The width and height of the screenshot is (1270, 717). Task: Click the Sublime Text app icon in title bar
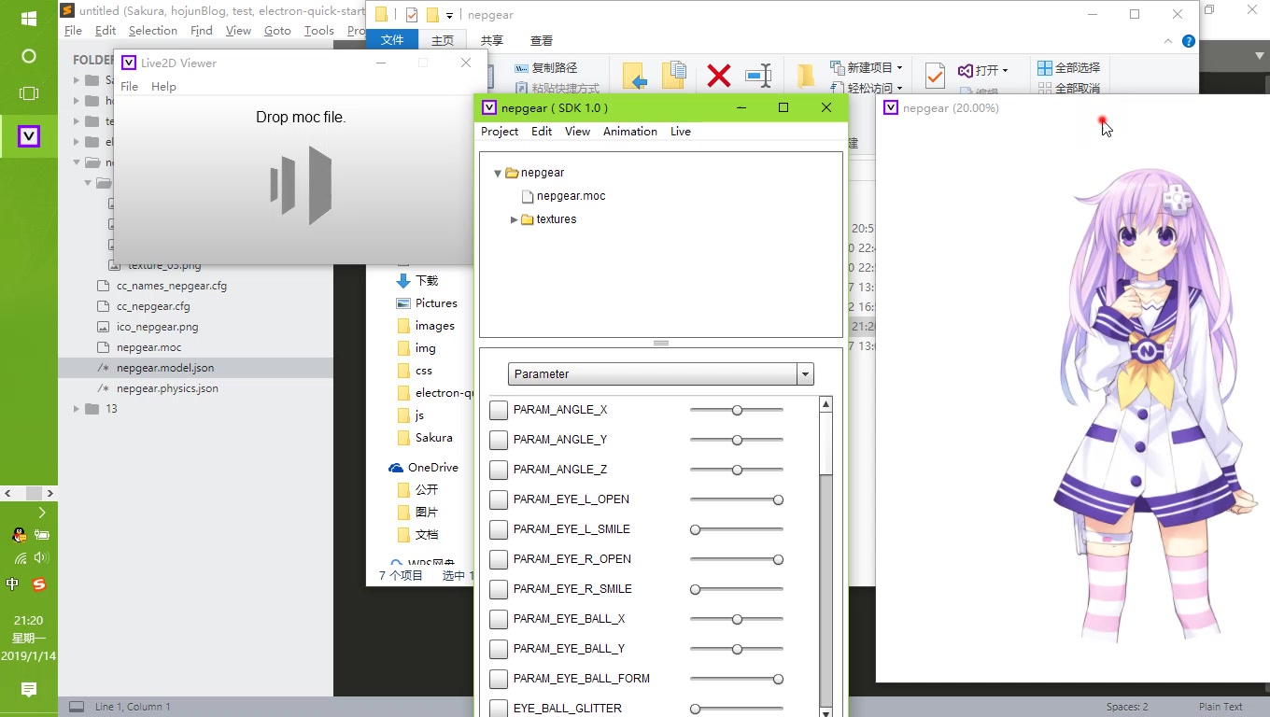[67, 11]
